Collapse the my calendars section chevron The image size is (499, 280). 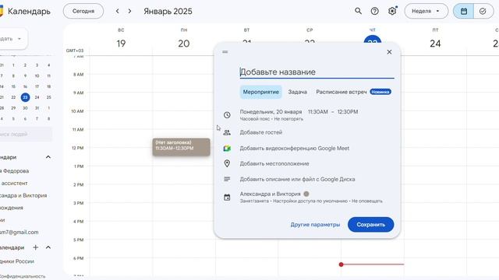point(48,157)
